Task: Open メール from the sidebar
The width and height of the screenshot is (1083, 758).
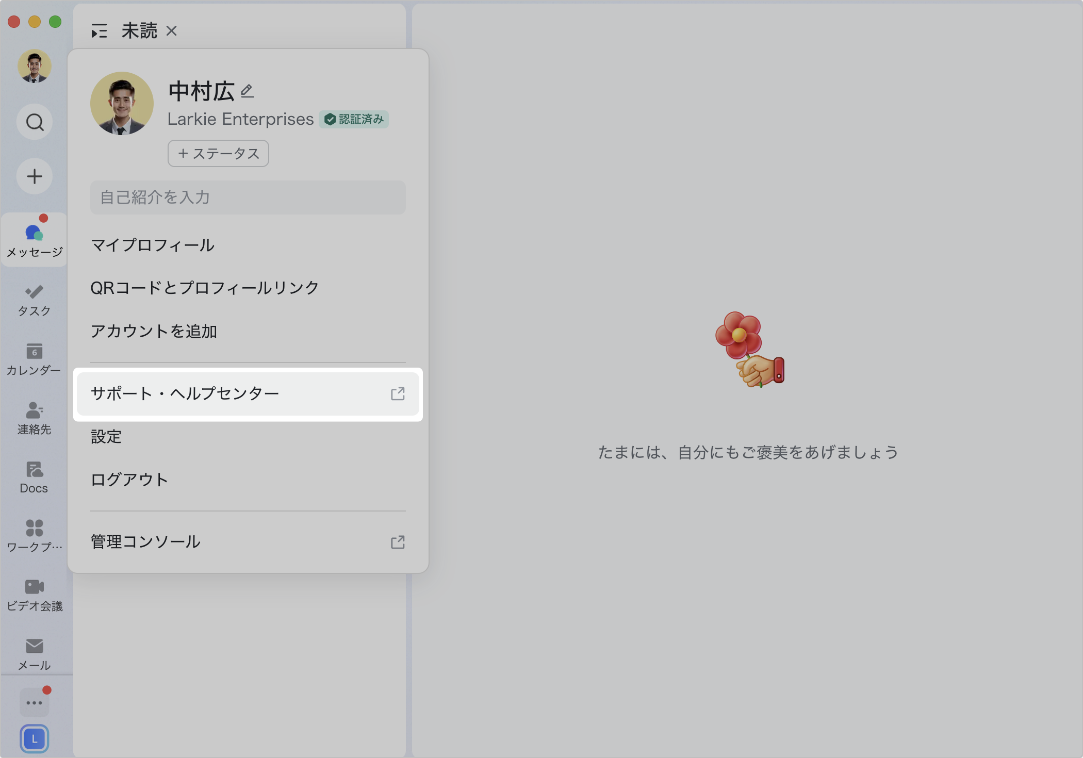Action: click(x=34, y=652)
